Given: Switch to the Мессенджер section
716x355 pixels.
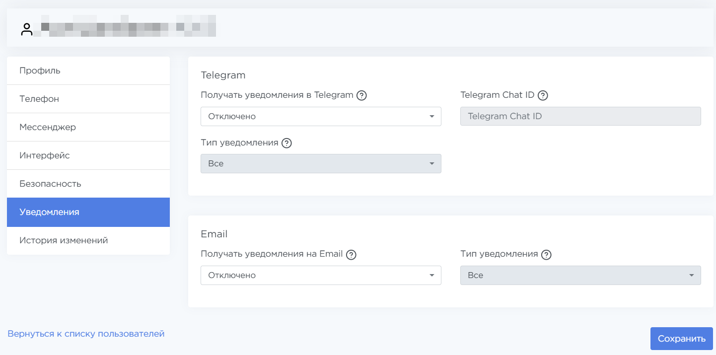Looking at the screenshot, I should 88,127.
